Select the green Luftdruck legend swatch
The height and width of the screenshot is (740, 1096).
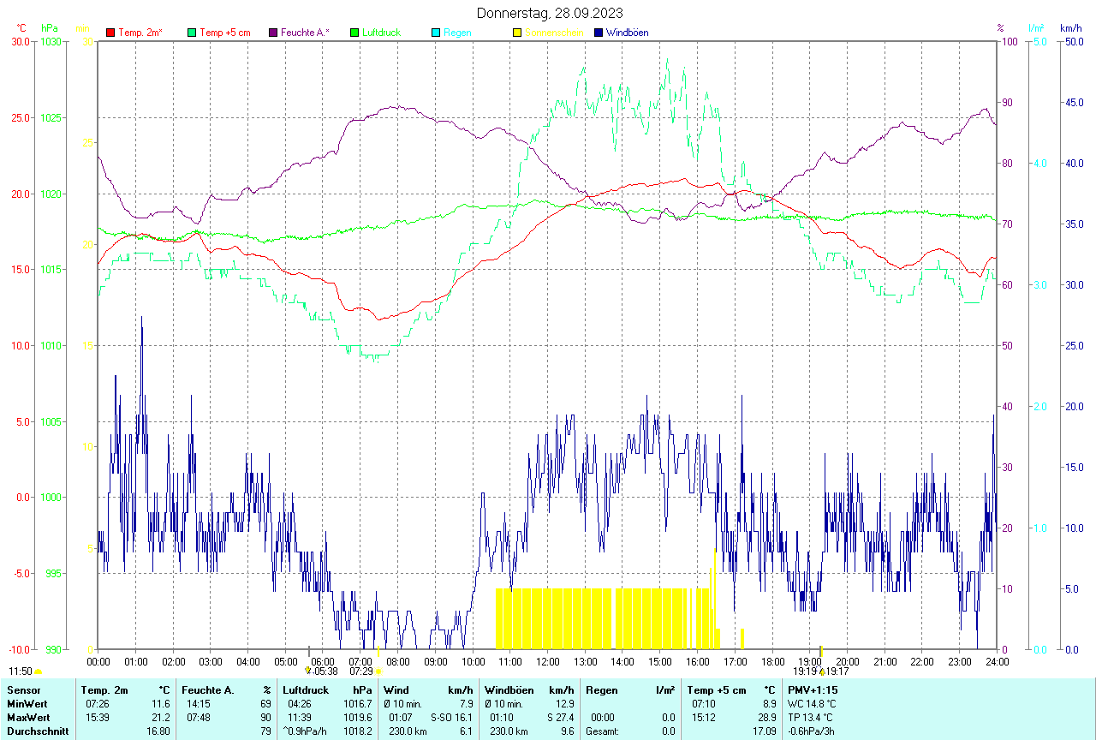click(355, 33)
